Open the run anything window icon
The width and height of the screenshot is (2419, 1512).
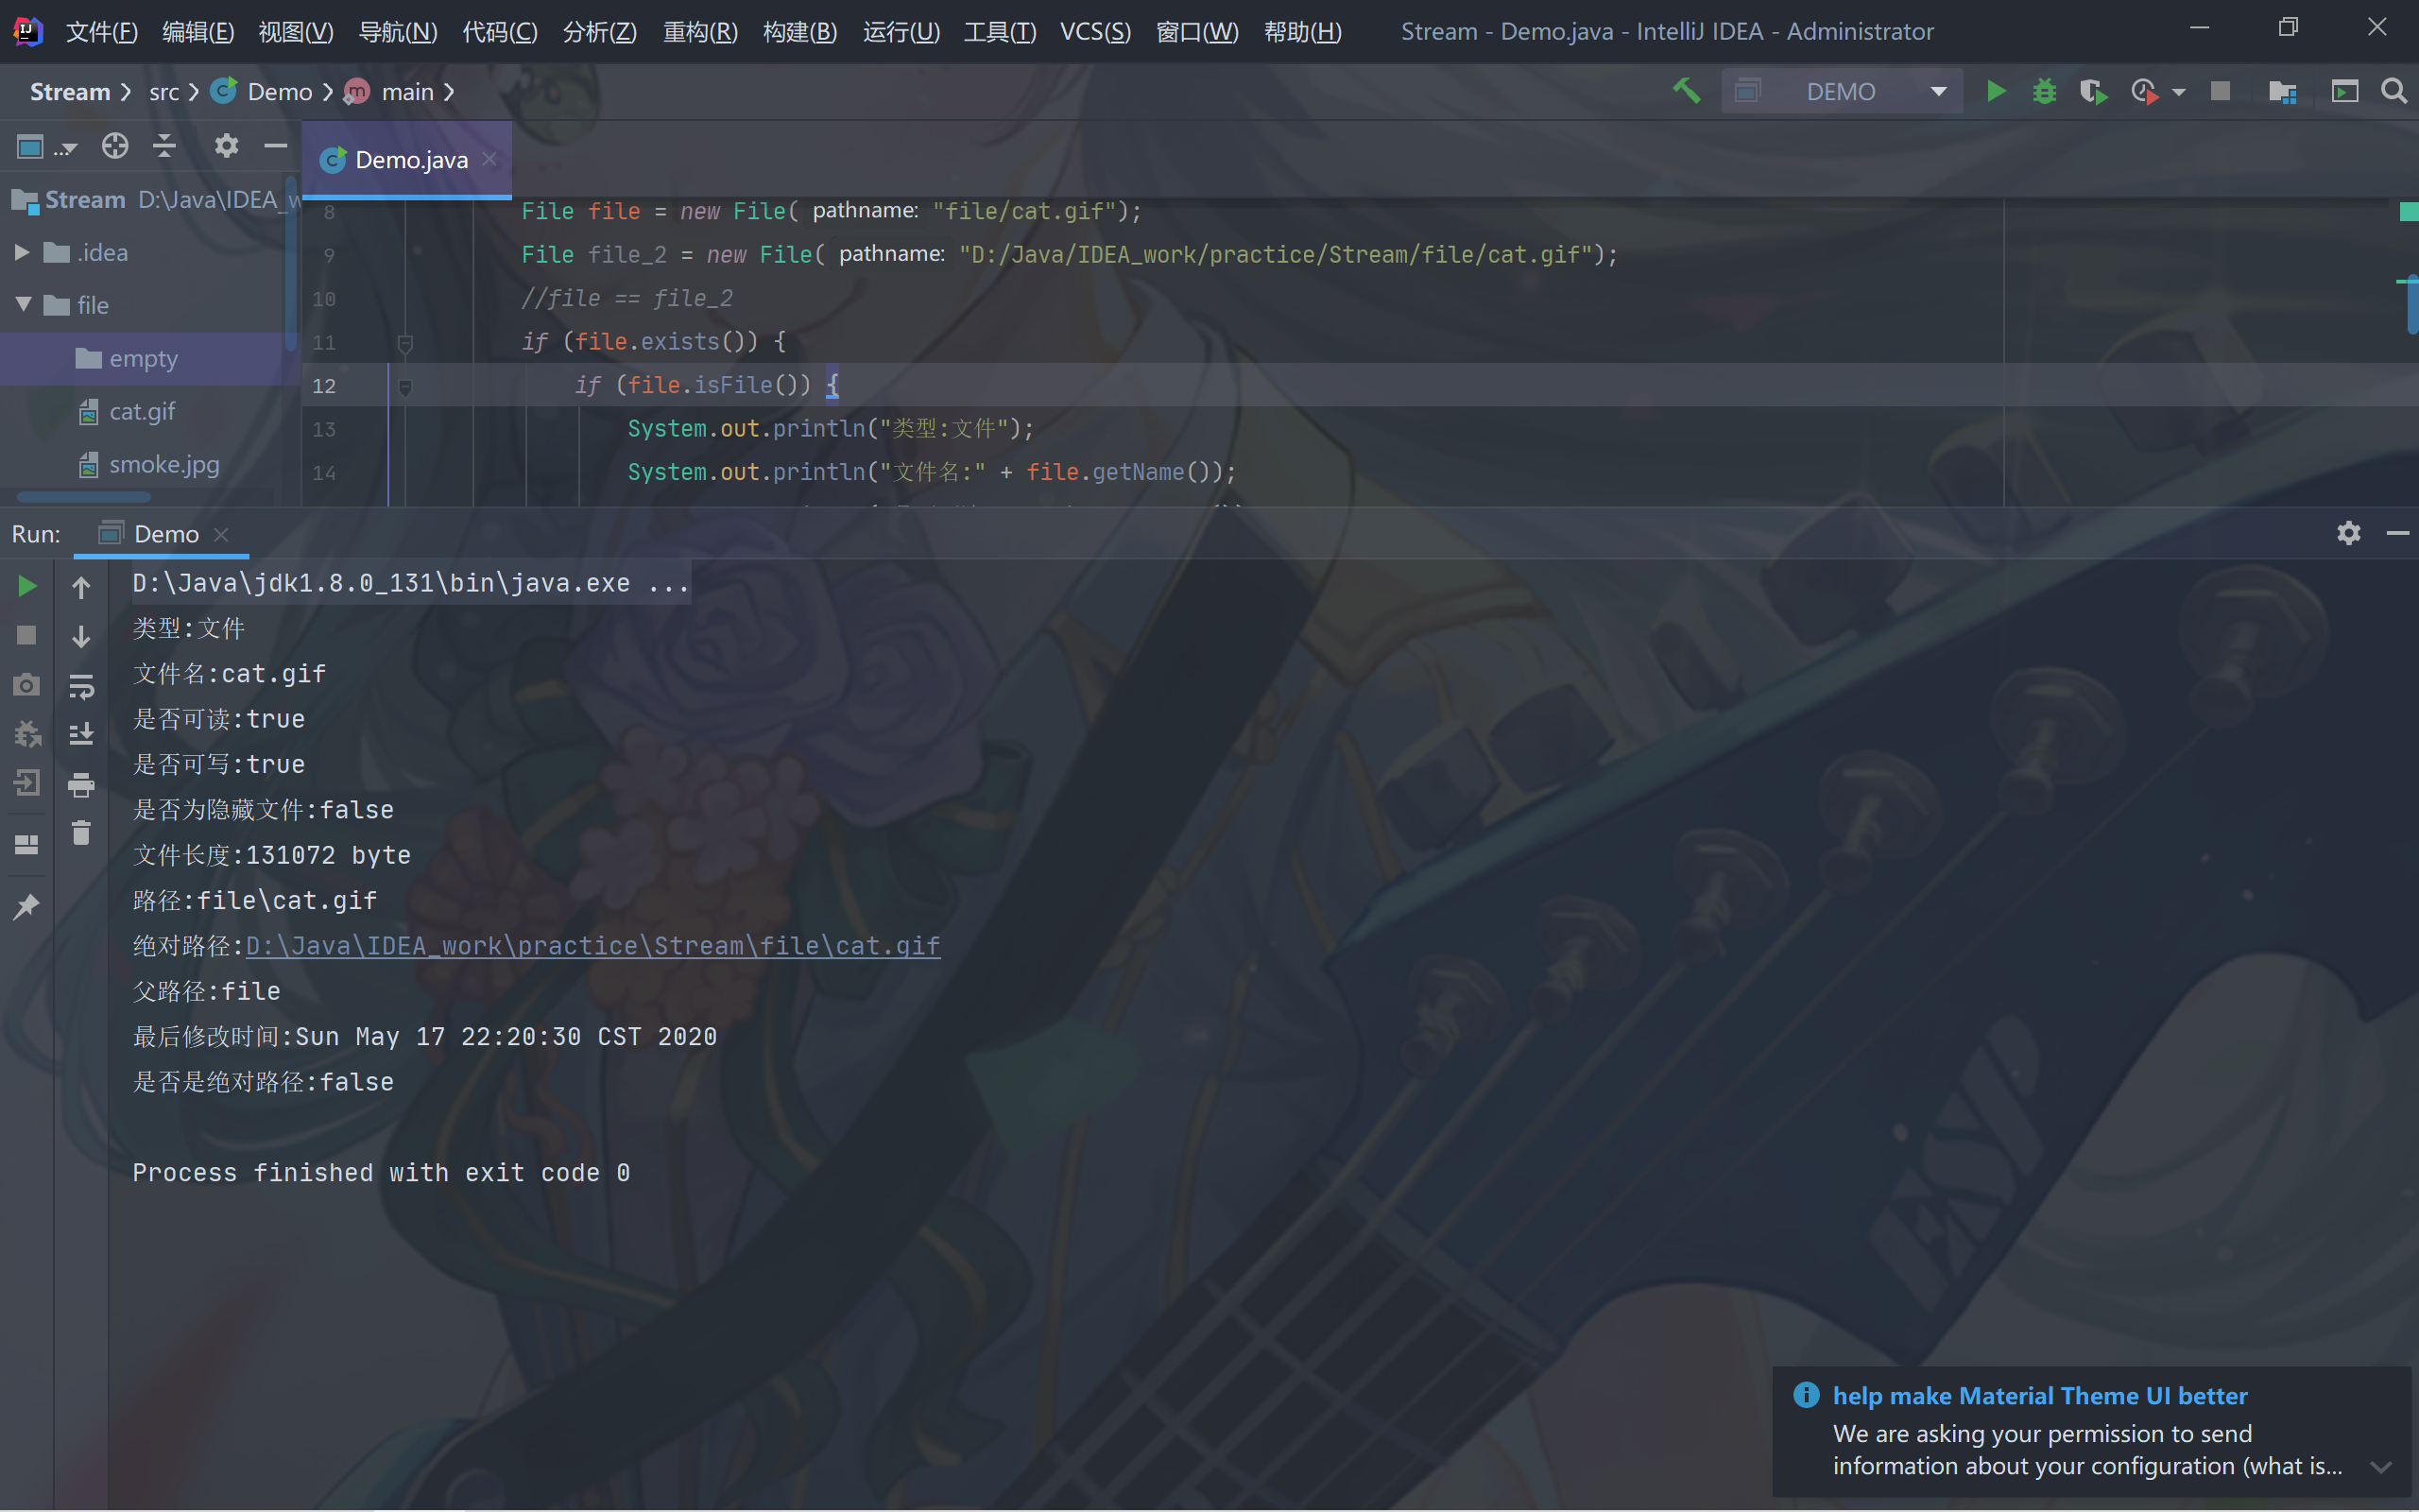pos(2344,91)
